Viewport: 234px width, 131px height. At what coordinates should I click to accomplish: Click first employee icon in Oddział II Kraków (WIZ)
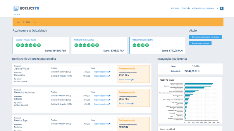(76, 45)
